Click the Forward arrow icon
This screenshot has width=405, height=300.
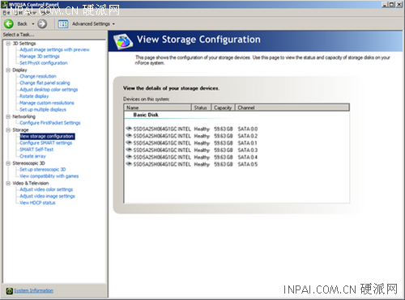42,24
